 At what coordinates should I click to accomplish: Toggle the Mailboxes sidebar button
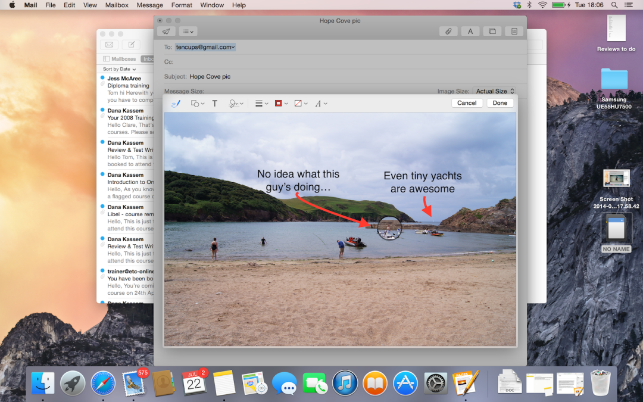click(119, 58)
